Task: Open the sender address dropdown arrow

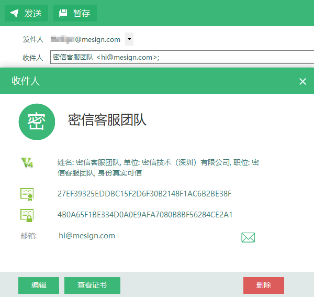Action: (129, 39)
